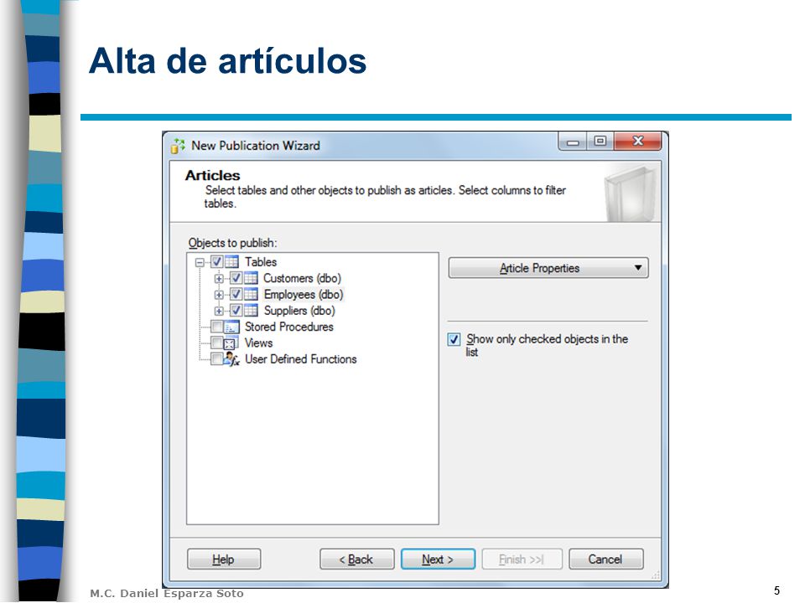Check the Views checkbox

pos(216,343)
